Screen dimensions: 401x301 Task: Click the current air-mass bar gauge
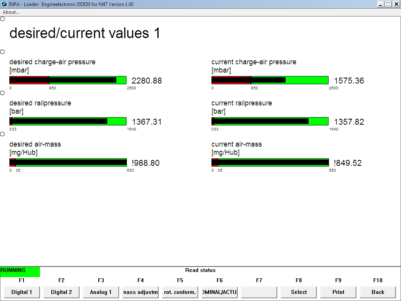(270, 163)
